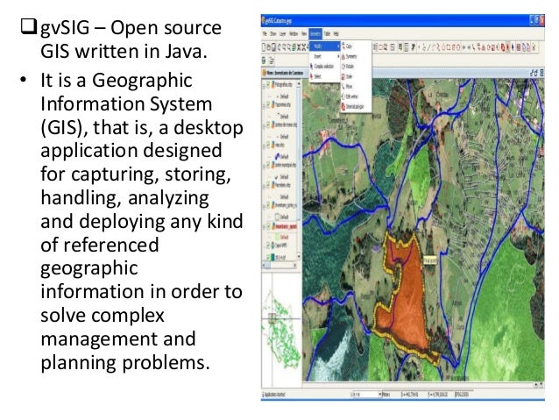Click the View window maximize icon
This screenshot has height=420, width=559.
(x=535, y=73)
